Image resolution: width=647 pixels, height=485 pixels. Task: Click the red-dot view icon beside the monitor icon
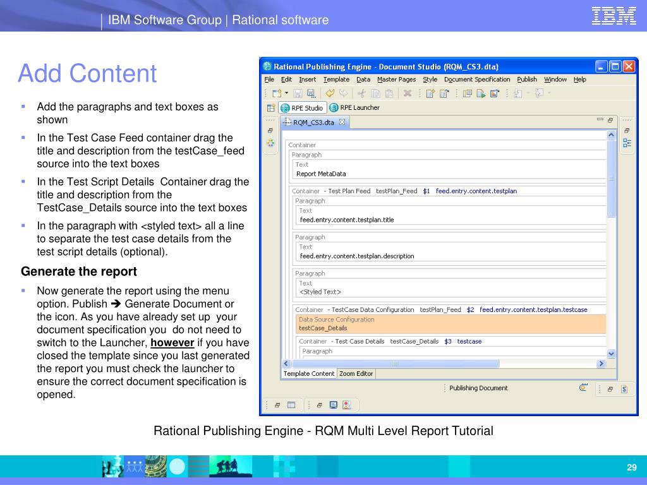pyautogui.click(x=347, y=405)
